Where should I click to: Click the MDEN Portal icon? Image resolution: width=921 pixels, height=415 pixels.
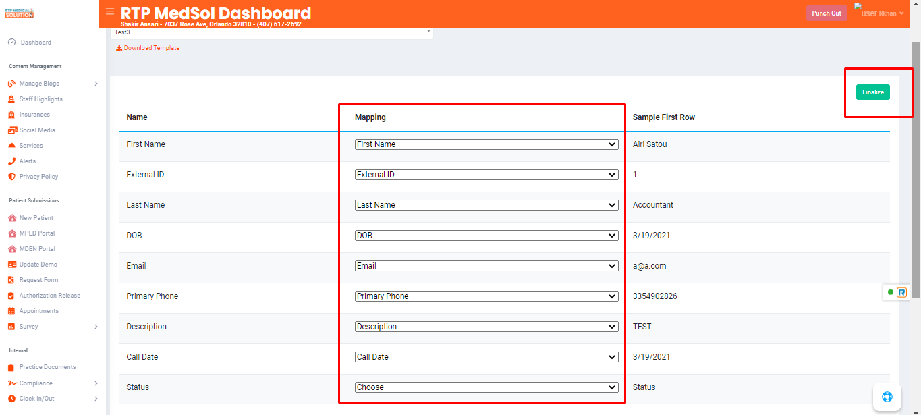(x=12, y=249)
